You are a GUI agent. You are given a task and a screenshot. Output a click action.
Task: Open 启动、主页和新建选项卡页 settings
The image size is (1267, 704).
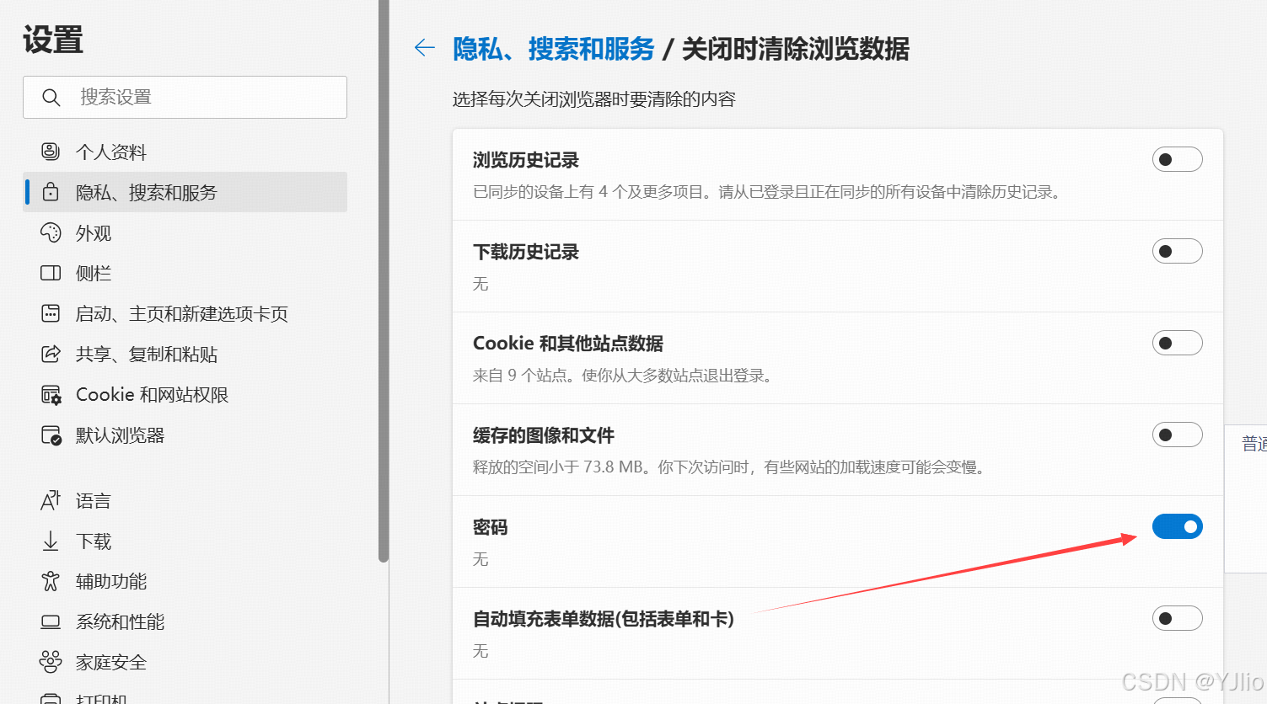pyautogui.click(x=185, y=313)
